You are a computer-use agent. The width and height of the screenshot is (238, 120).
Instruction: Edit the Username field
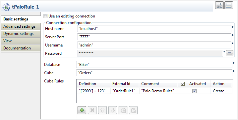click(154, 45)
